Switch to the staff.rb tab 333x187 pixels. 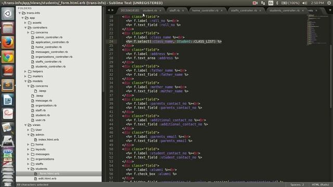(174, 10)
